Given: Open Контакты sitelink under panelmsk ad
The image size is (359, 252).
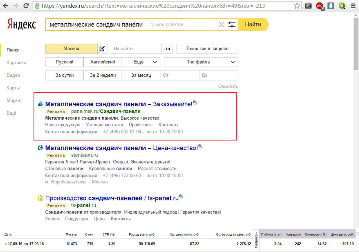Looking at the screenshot, I should (168, 125).
